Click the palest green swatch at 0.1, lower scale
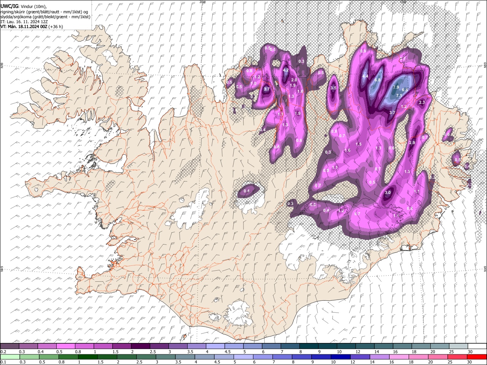 [10, 357]
